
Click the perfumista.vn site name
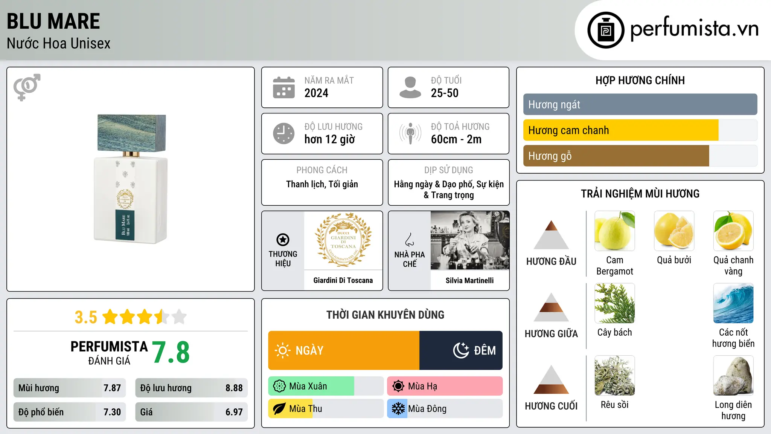pyautogui.click(x=695, y=29)
